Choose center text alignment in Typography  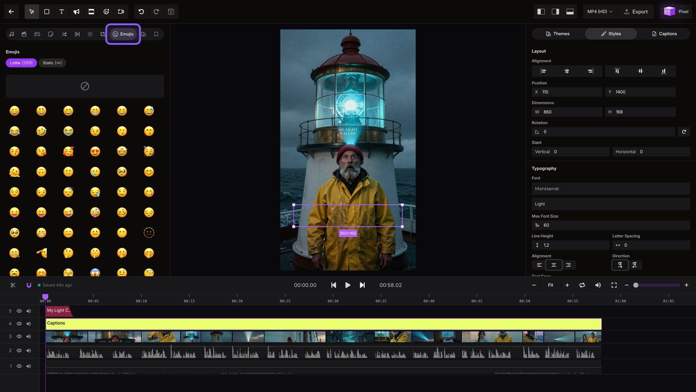click(x=554, y=265)
